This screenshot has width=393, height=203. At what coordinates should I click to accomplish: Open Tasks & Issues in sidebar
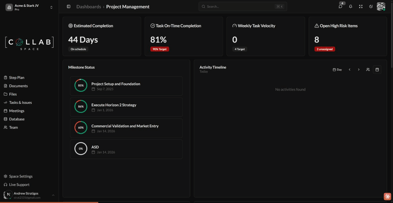pos(20,103)
